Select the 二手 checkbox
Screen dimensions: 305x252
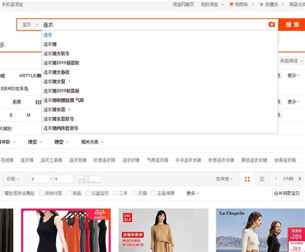[115, 193]
